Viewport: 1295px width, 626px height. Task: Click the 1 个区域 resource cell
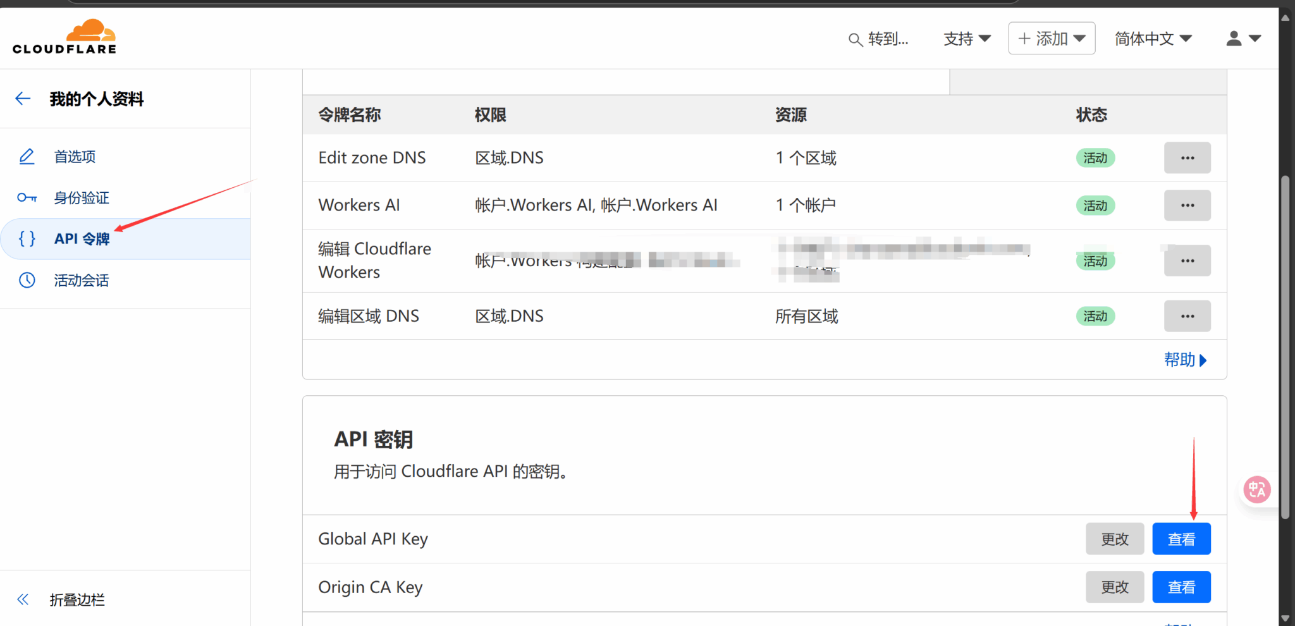point(806,157)
